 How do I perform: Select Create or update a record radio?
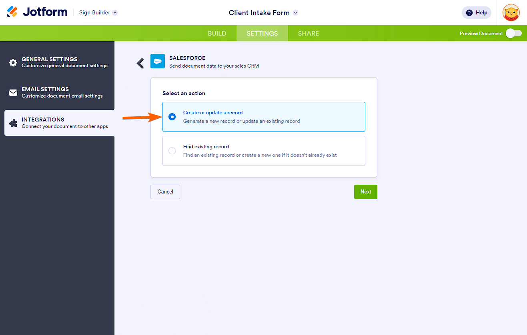pos(172,117)
